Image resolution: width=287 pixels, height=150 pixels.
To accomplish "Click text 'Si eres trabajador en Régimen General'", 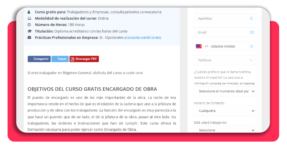I will 59,73.
